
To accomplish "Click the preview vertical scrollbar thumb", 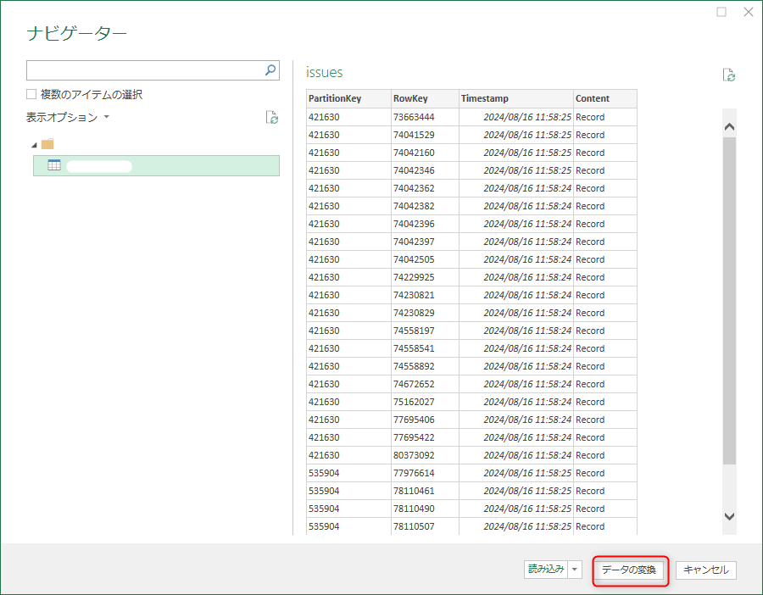I will (x=729, y=300).
